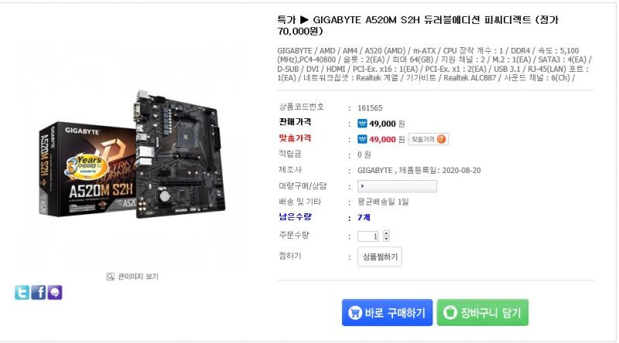Click the 상품찜하기 wishlist button

380,257
